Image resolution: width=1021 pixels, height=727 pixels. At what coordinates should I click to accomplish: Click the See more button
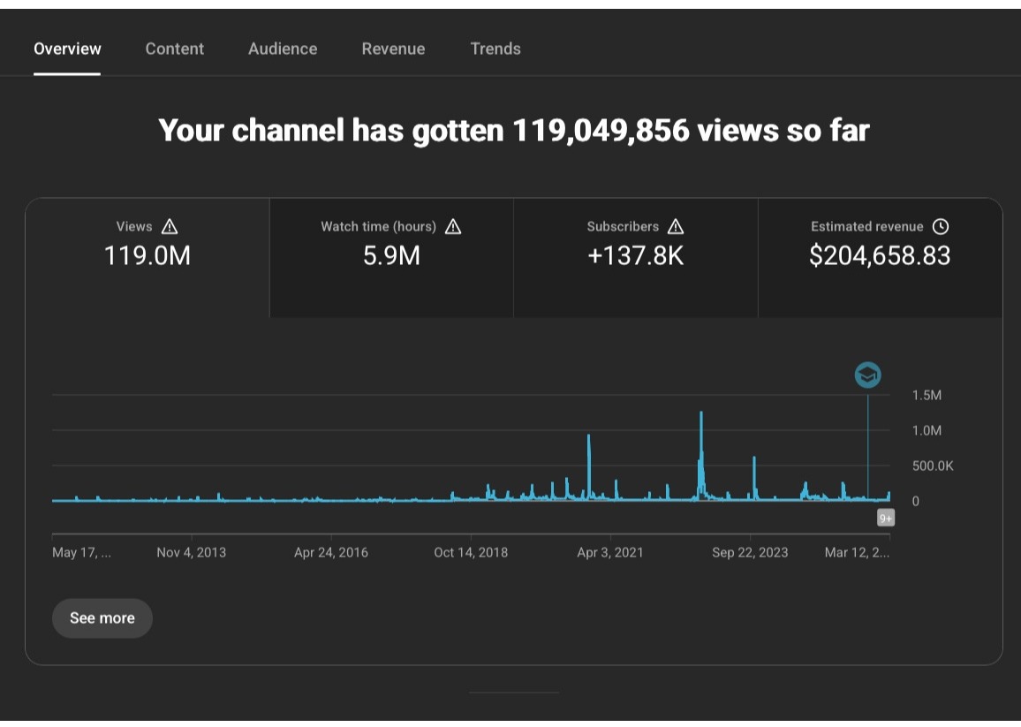point(102,617)
